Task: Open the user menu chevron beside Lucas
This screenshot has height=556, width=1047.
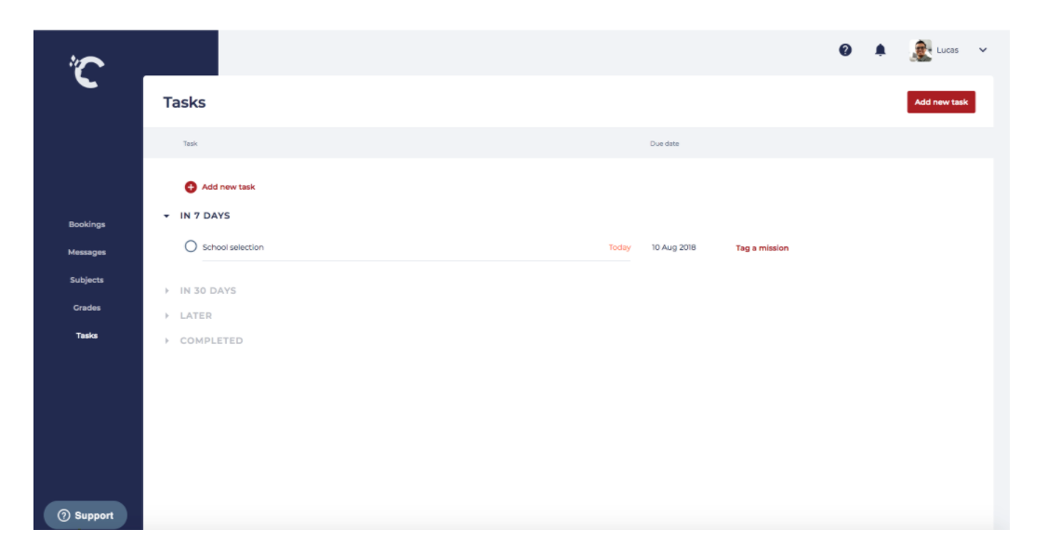Action: point(983,50)
